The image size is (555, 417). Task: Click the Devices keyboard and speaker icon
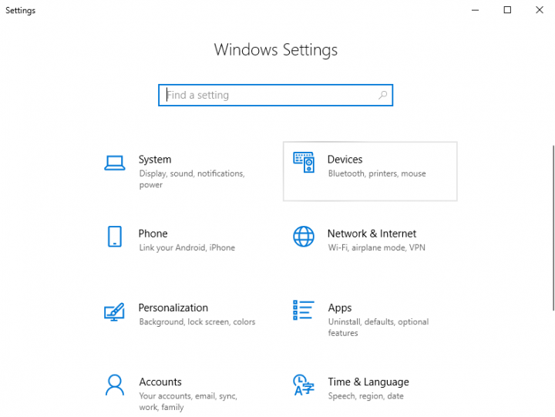(304, 162)
